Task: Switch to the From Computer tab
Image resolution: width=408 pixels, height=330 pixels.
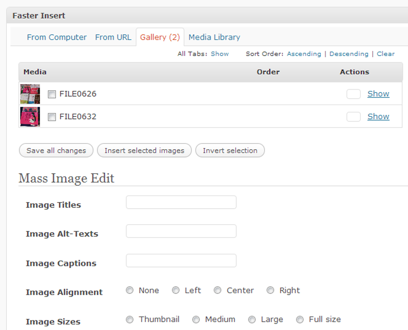Action: pos(56,37)
